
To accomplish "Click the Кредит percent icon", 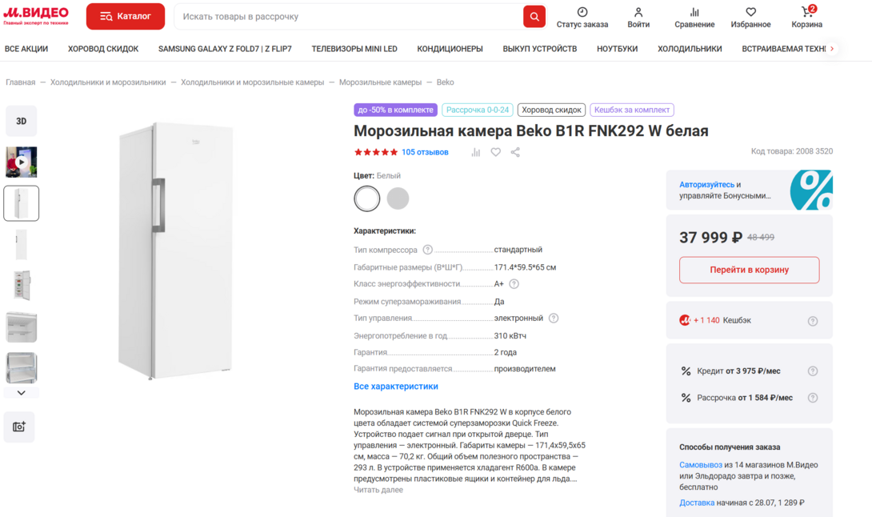I will click(x=686, y=371).
